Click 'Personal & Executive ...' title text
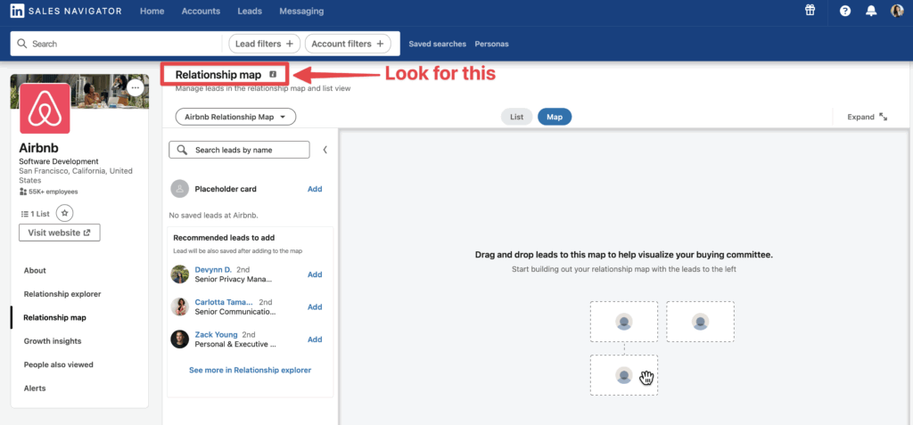This screenshot has width=913, height=425. pyautogui.click(x=235, y=344)
